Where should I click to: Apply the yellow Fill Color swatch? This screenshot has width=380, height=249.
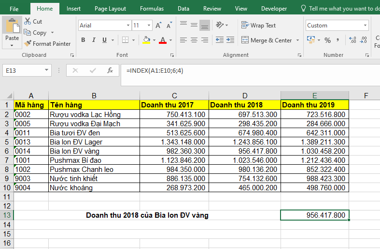[x=146, y=40]
